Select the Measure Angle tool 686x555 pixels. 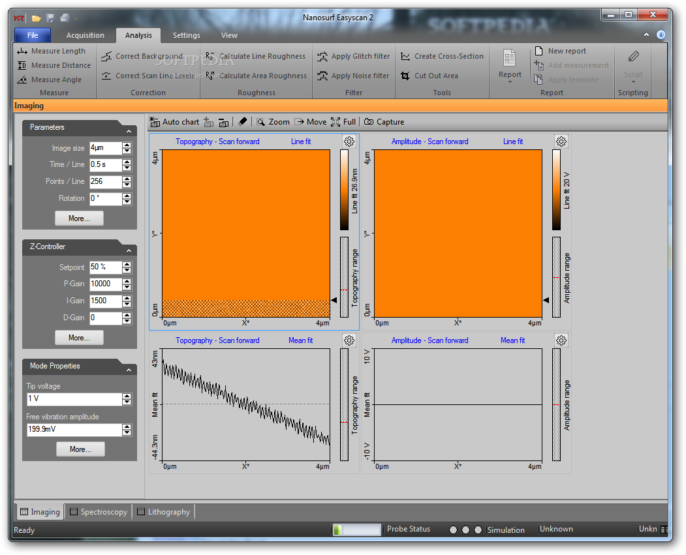(x=50, y=80)
